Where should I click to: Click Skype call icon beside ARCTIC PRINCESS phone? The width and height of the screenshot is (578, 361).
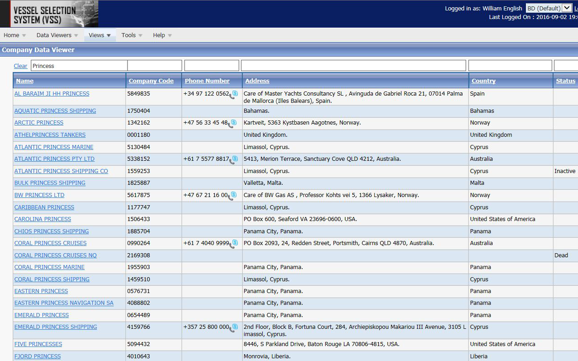click(x=233, y=123)
